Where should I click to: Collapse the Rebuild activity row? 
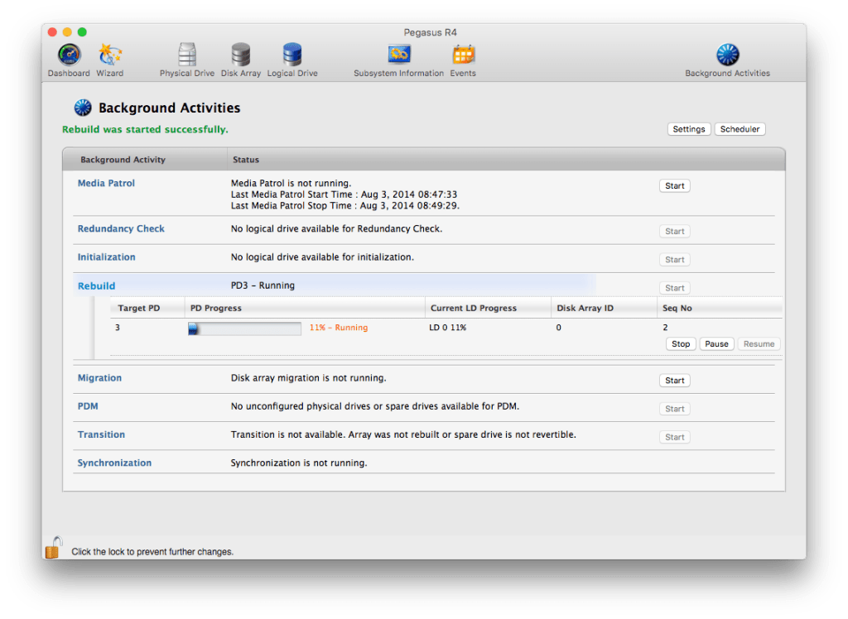[x=96, y=286]
